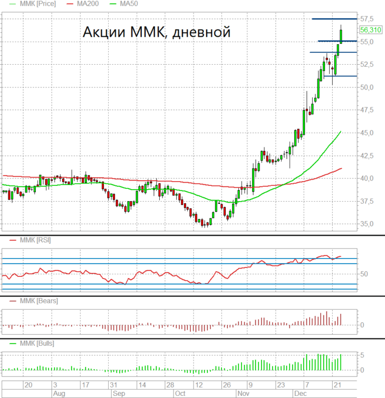
Task: Click date label 12 on time axis
Action: point(199,385)
